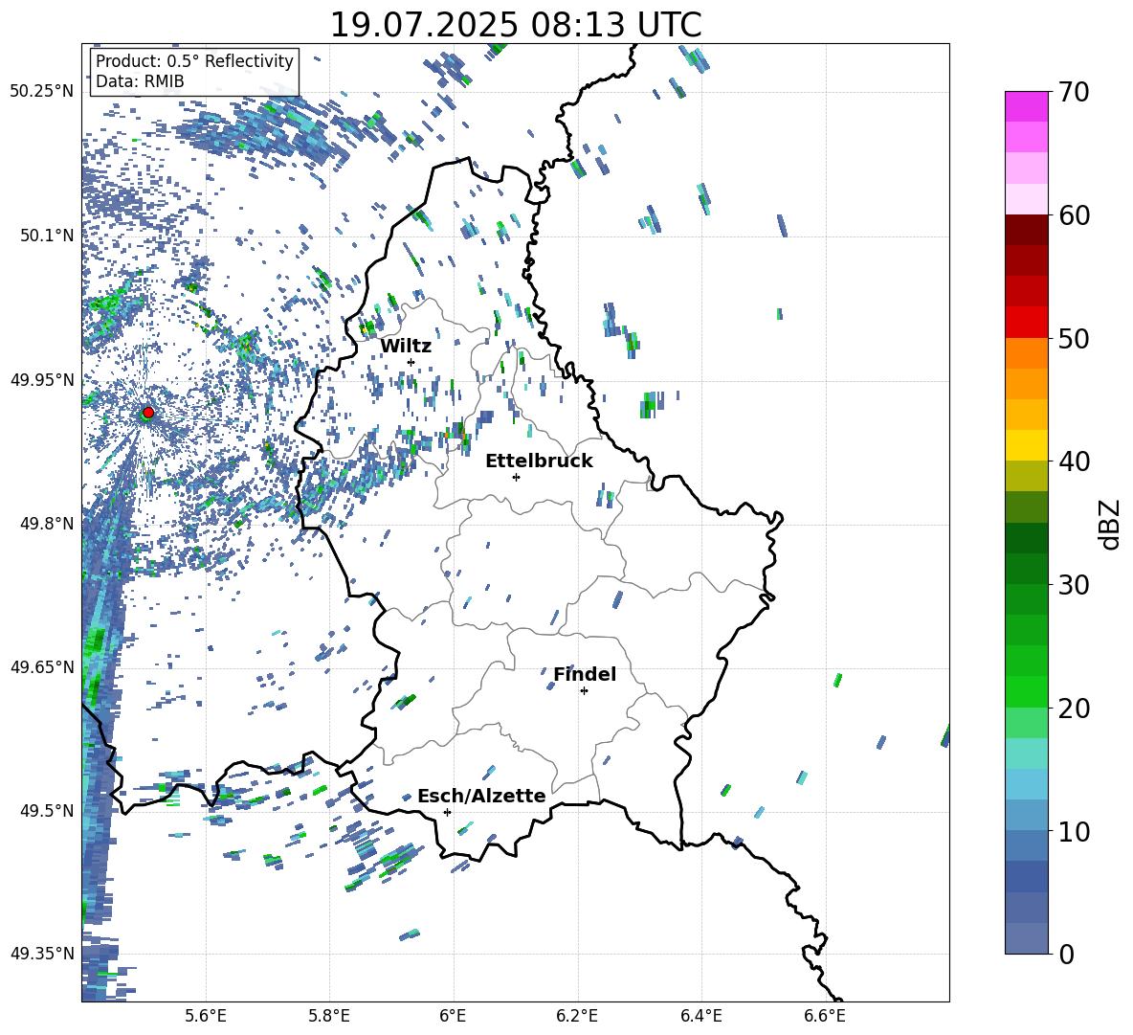
Task: Click the Ettelbruck city label
Action: point(539,461)
